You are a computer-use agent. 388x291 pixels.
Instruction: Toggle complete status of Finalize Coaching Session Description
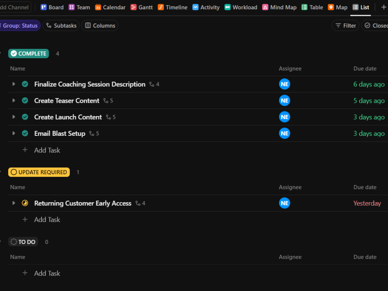point(25,84)
